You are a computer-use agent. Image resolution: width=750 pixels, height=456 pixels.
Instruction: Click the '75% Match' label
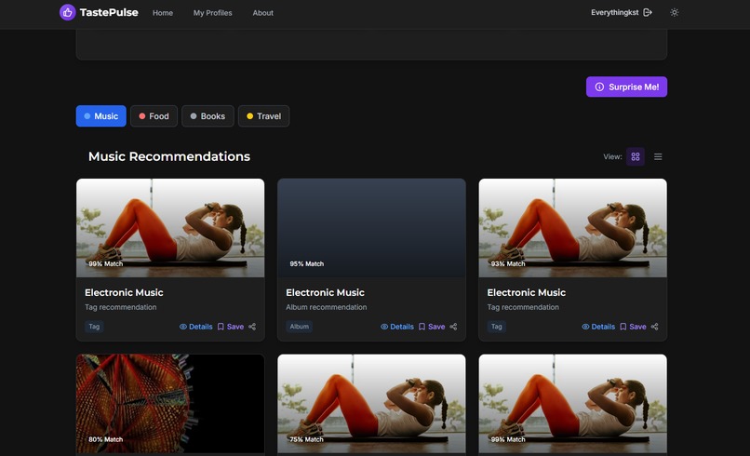click(x=306, y=439)
